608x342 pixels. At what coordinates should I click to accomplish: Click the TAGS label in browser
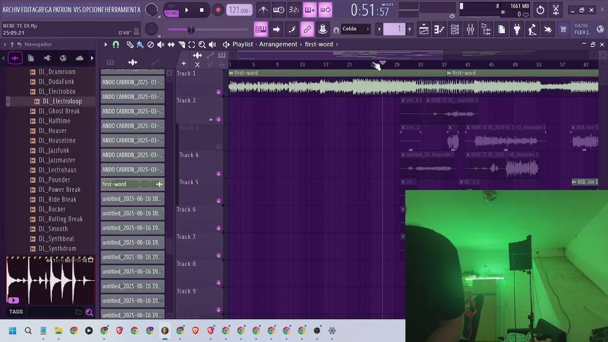coord(16,312)
